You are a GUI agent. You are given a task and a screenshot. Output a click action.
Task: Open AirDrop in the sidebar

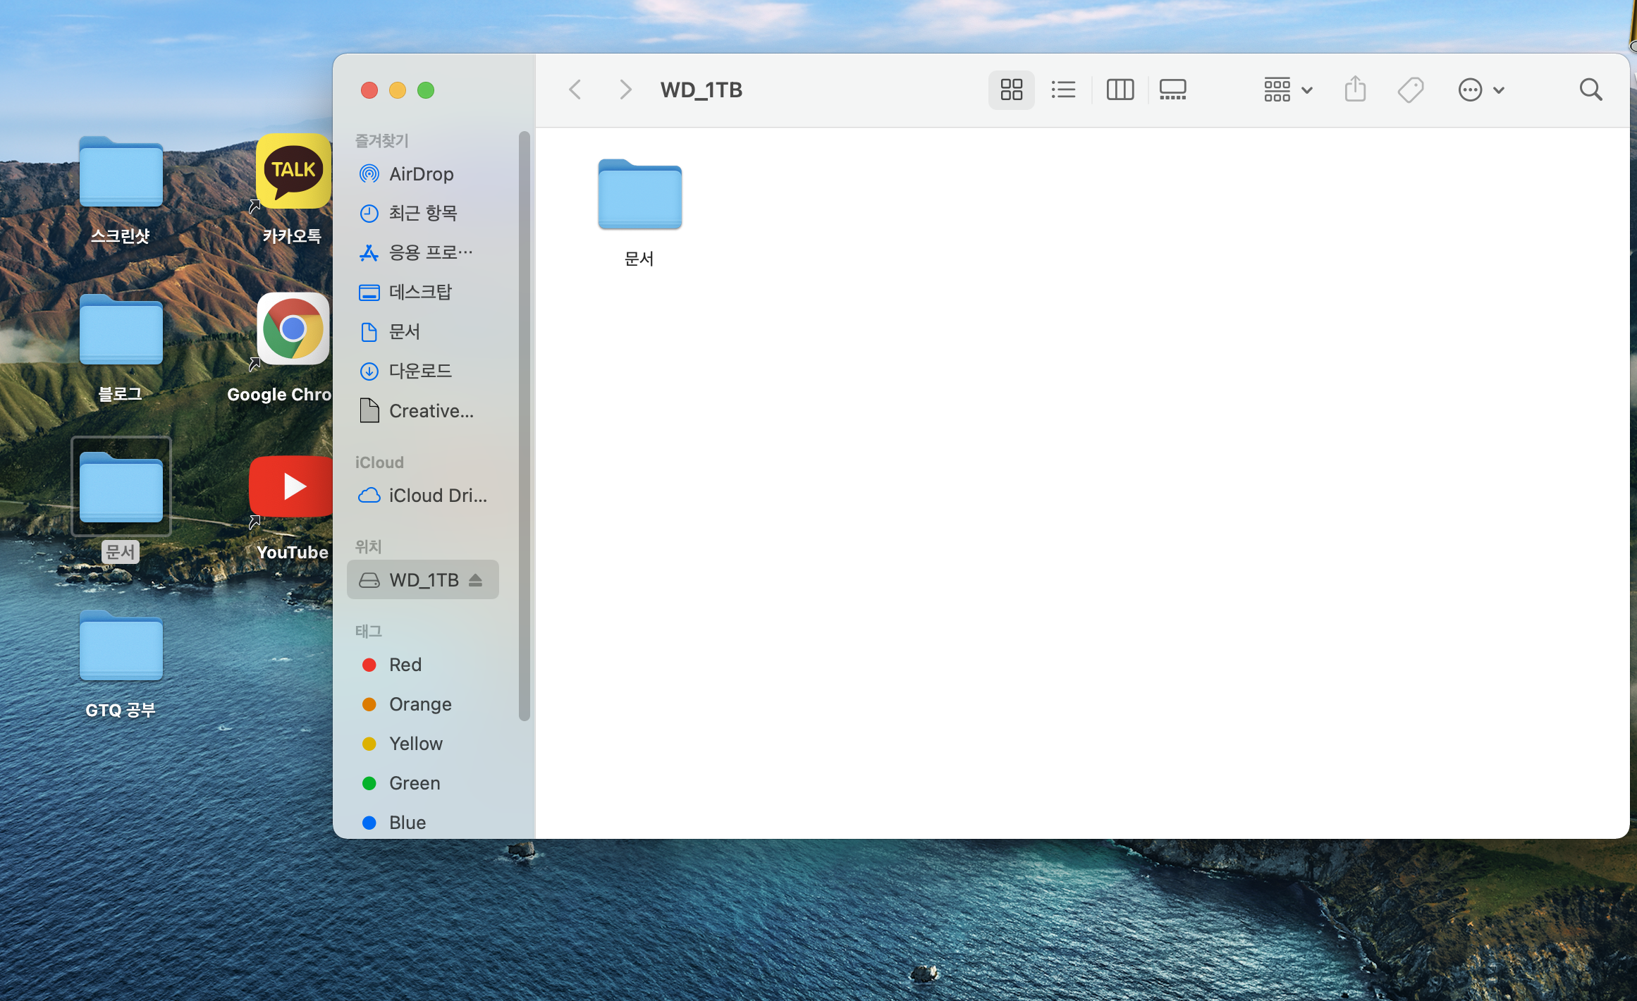[x=421, y=173]
